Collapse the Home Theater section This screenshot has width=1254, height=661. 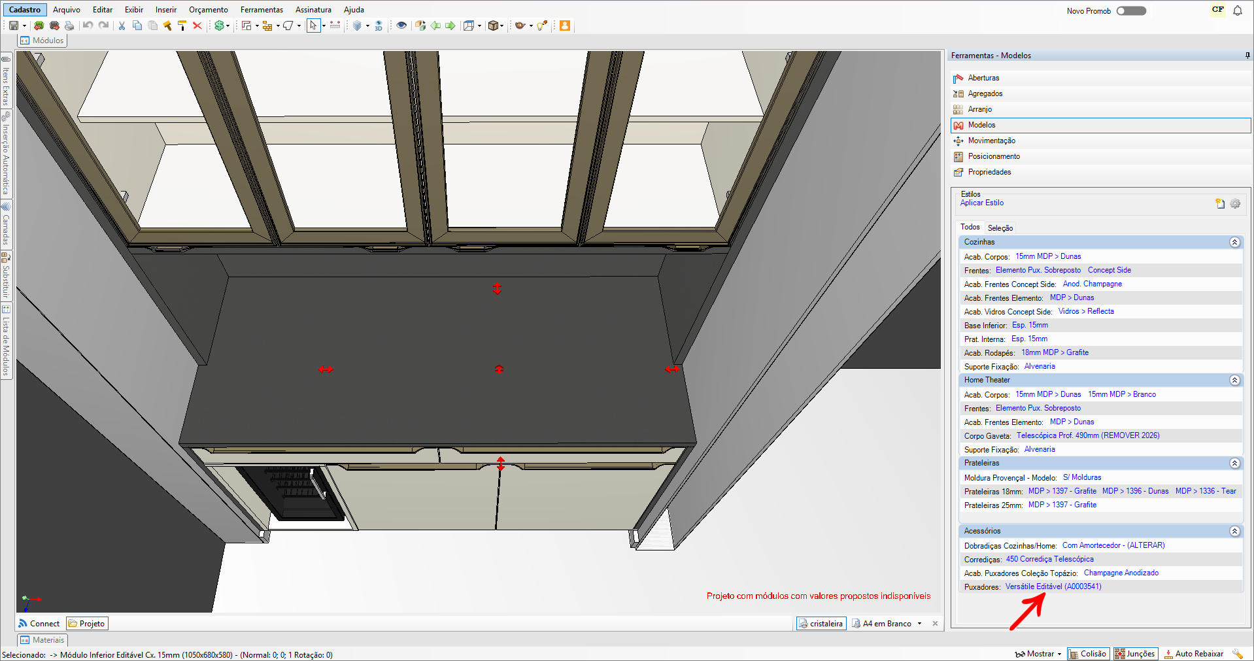pos(1234,380)
